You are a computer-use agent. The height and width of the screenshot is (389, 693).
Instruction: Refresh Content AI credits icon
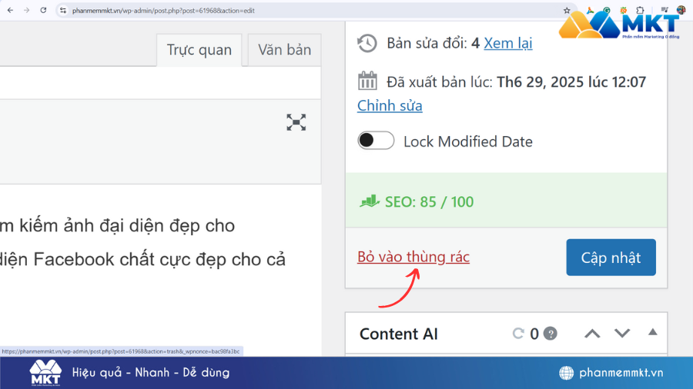pyautogui.click(x=518, y=334)
